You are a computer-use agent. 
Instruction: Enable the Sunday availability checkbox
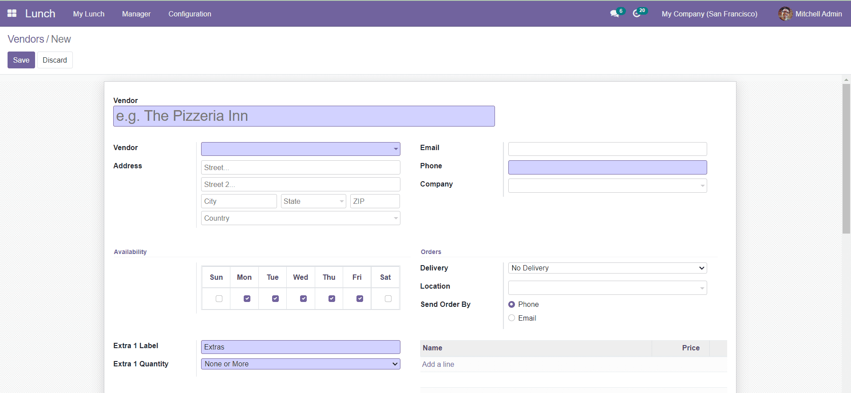pos(219,299)
